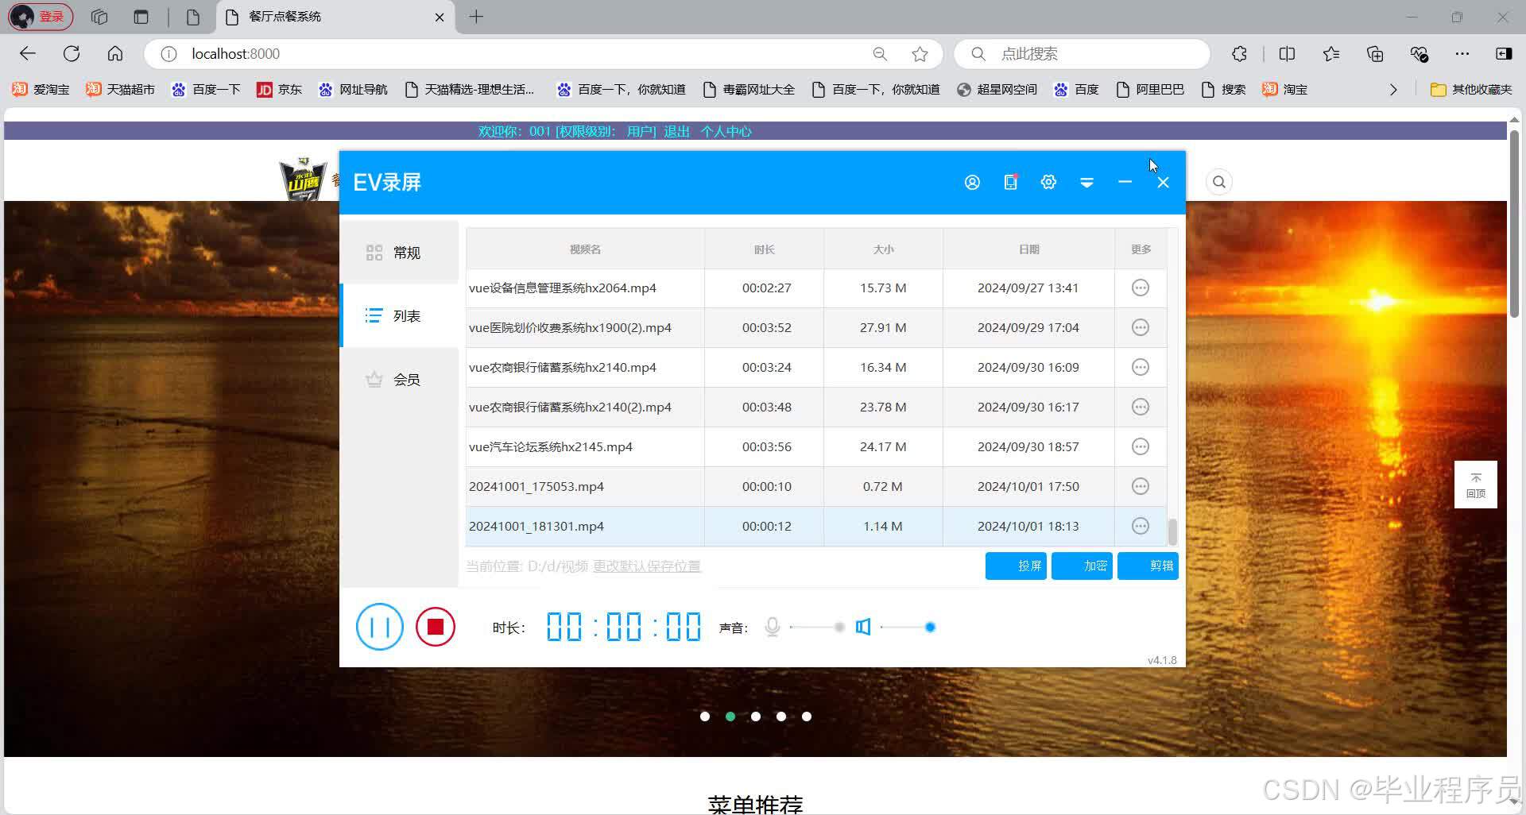Open the mini-mode dropdown arrow in titlebar
Viewport: 1526px width, 815px height.
click(1086, 182)
